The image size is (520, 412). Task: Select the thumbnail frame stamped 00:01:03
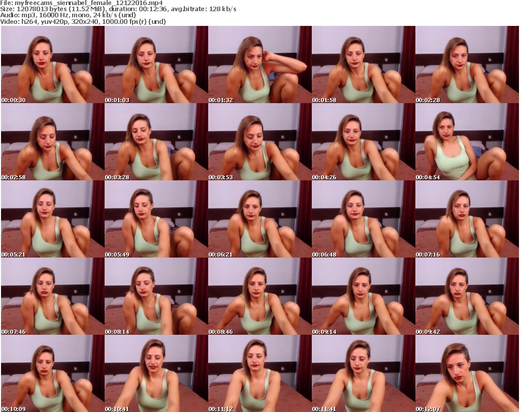156,65
